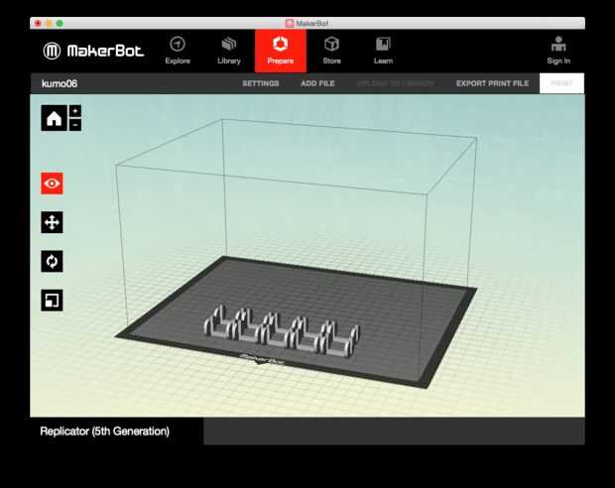Screen dimensions: 615x488
Task: Click EXPORT PRINT FILE
Action: coord(492,83)
